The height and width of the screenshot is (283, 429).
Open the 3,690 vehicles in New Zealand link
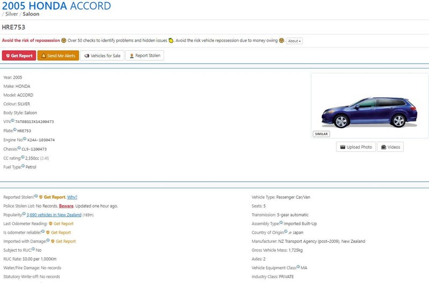54,215
